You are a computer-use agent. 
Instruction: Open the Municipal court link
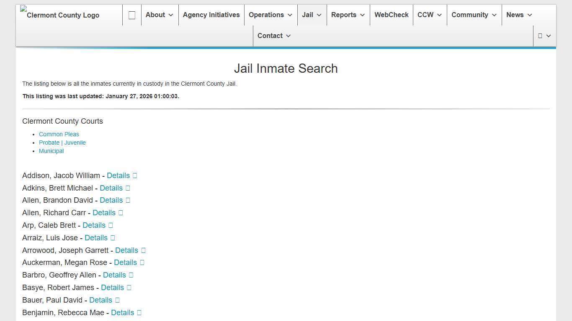pyautogui.click(x=51, y=151)
